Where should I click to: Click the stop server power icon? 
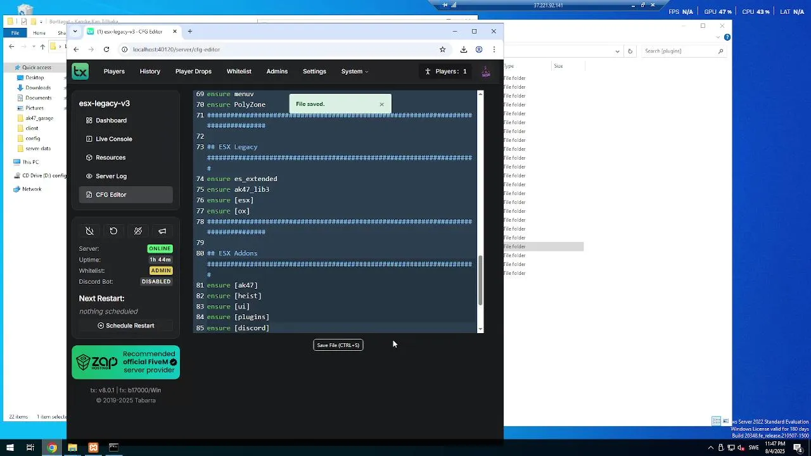click(x=89, y=231)
